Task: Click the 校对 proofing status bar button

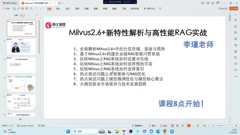Action: (x=42, y=126)
